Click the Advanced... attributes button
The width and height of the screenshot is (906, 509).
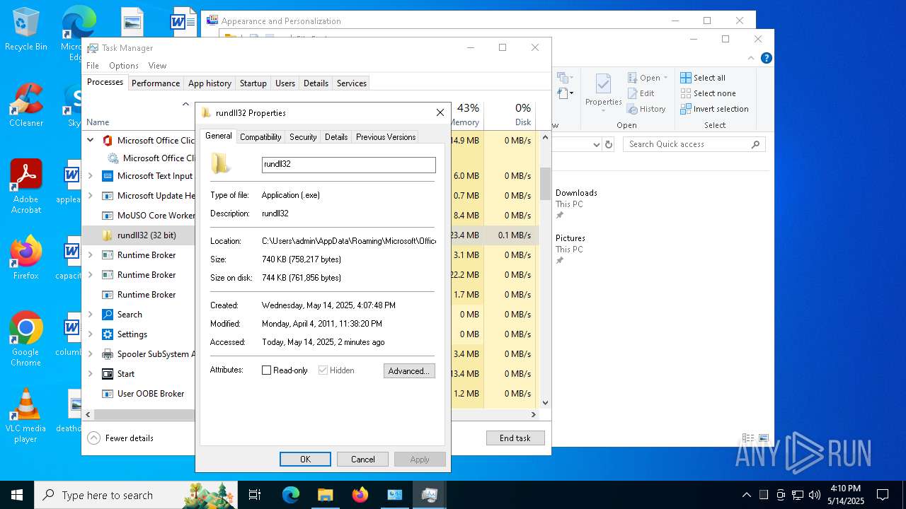click(409, 371)
